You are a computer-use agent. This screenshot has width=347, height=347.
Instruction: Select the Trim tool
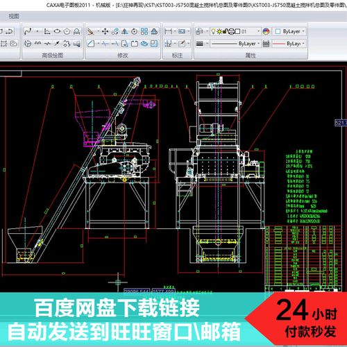(105, 44)
